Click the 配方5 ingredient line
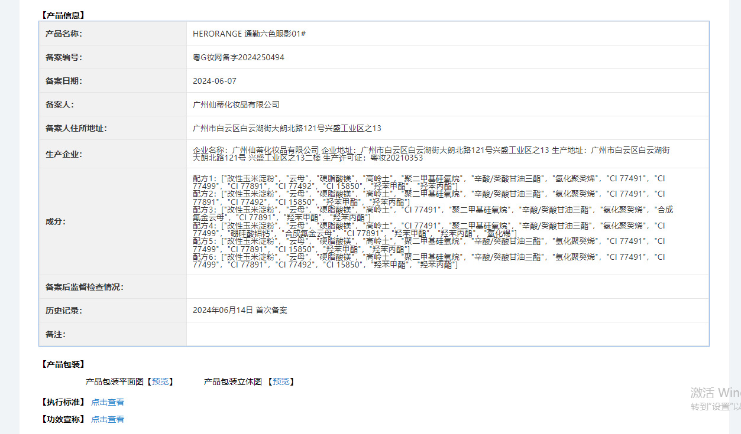 point(429,246)
